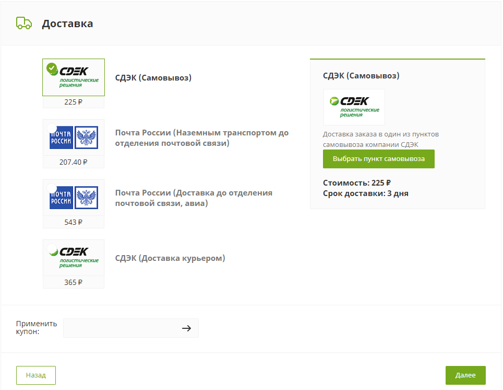The height and width of the screenshot is (390, 503).
Task: Click the СДЭК logo in details panel
Action: point(354,107)
